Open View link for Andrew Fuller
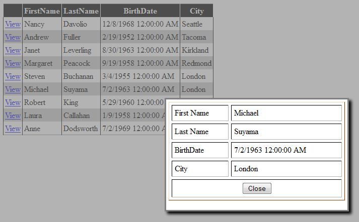Image resolution: width=359 pixels, height=222 pixels. click(13, 37)
